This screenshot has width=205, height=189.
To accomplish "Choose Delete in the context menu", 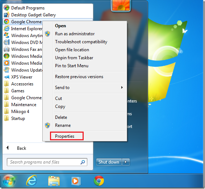I will (61, 117).
